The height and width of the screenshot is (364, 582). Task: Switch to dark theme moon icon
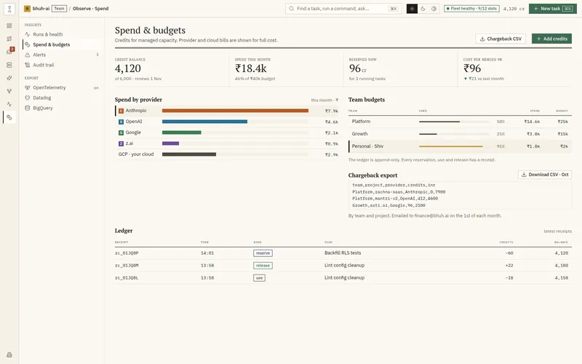click(x=423, y=9)
